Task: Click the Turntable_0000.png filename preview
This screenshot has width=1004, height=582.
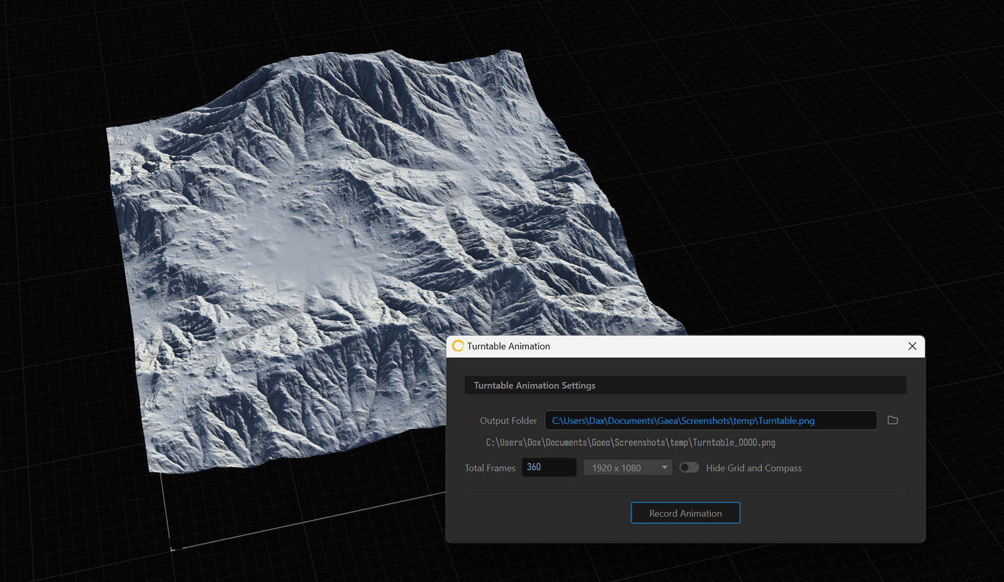Action: (629, 442)
